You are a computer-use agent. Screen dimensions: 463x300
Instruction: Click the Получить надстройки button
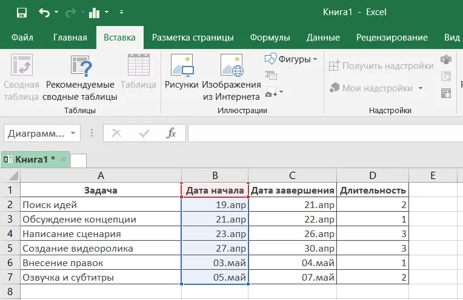[381, 65]
